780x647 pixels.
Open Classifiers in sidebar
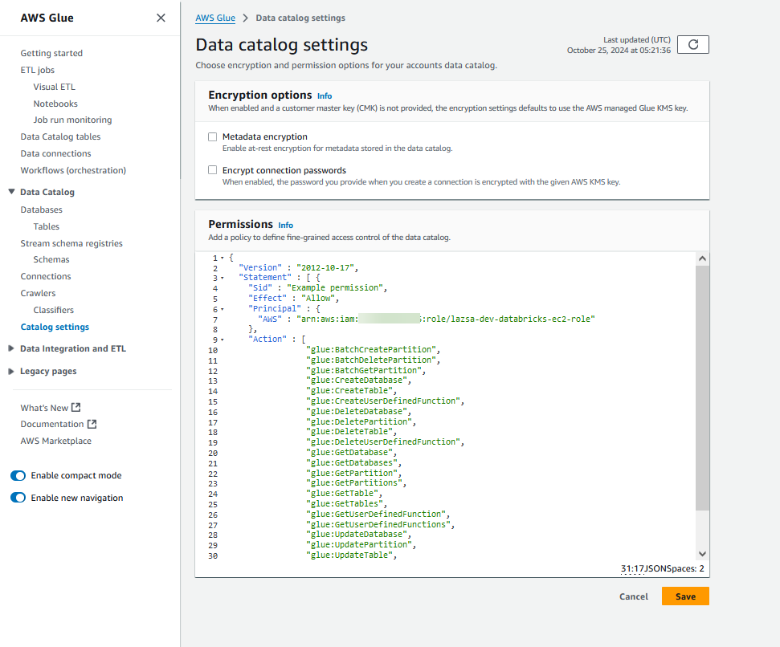click(53, 310)
